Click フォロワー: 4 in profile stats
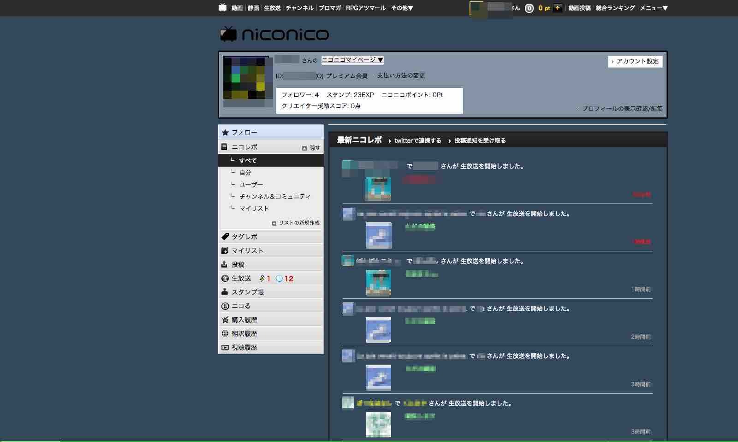This screenshot has height=442, width=738. 300,95
